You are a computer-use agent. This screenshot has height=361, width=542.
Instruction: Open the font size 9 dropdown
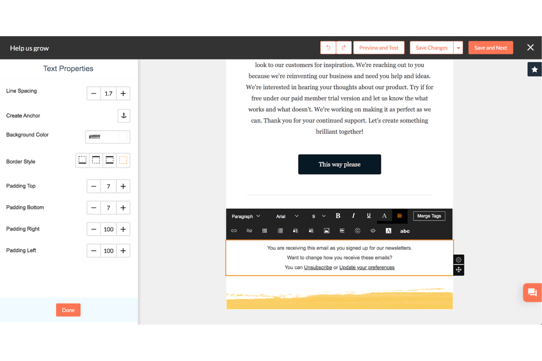pos(319,216)
